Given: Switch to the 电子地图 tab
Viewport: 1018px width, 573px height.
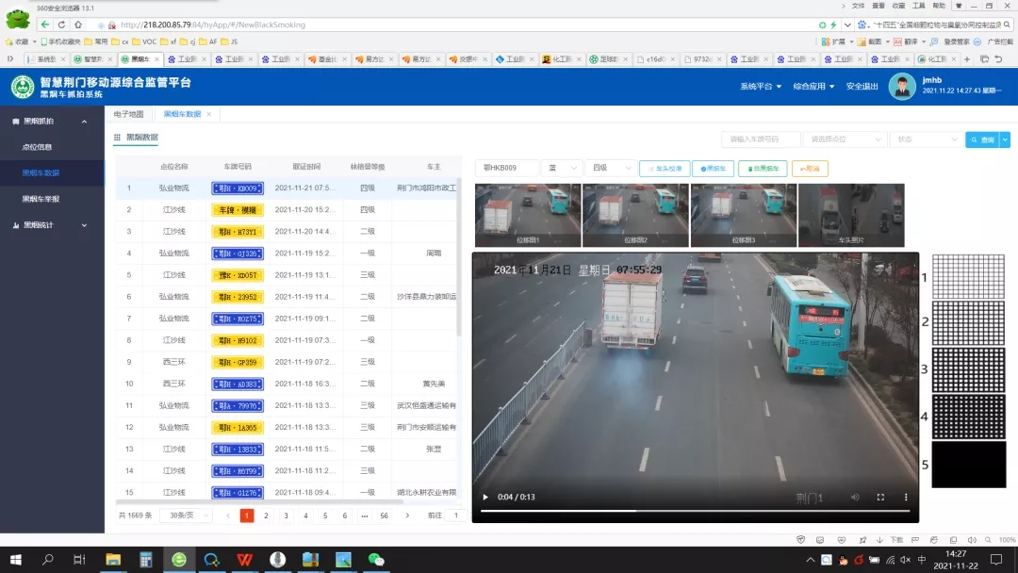Looking at the screenshot, I should 129,114.
